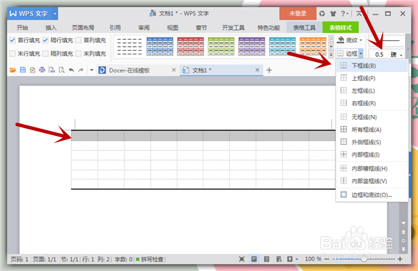
Task: Check the 末行填充 checkbox
Action: tap(13, 54)
